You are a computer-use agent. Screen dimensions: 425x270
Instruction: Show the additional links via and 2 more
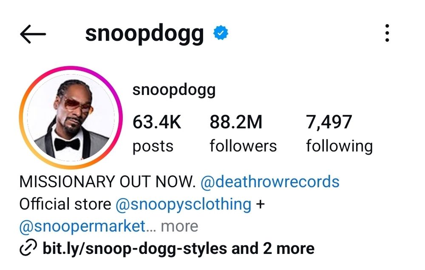(273, 248)
